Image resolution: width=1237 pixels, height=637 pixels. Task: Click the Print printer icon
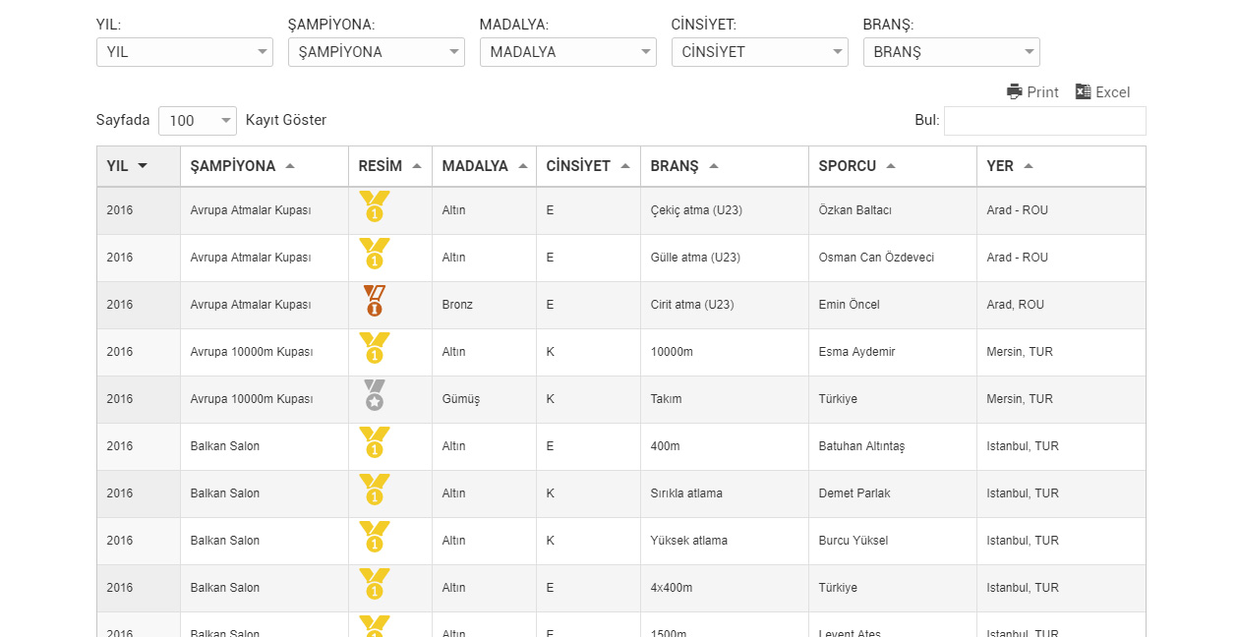click(x=1015, y=91)
